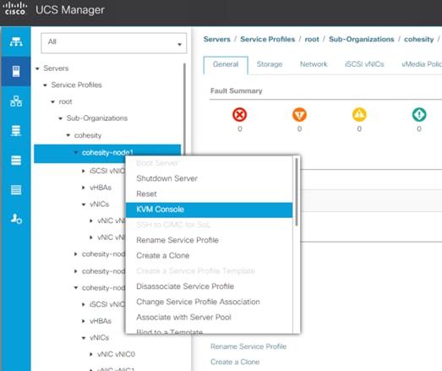The image size is (442, 371).
Task: Collapse the Service Profiles tree node
Action: point(45,85)
